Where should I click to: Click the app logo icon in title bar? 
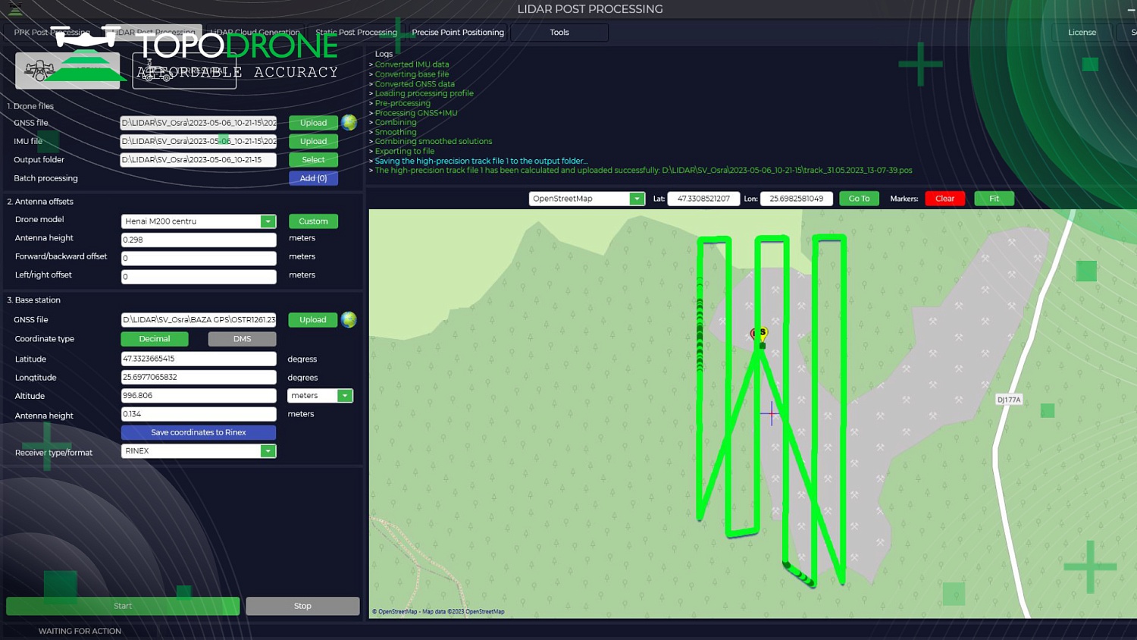coord(15,9)
